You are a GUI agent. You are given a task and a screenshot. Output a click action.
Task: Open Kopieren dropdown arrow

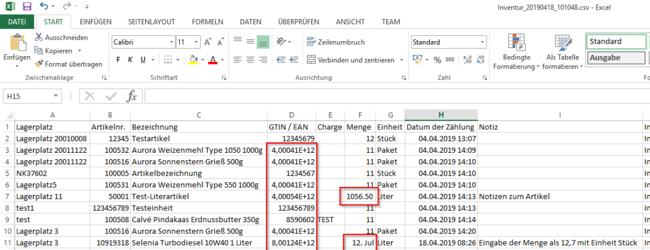[79, 51]
